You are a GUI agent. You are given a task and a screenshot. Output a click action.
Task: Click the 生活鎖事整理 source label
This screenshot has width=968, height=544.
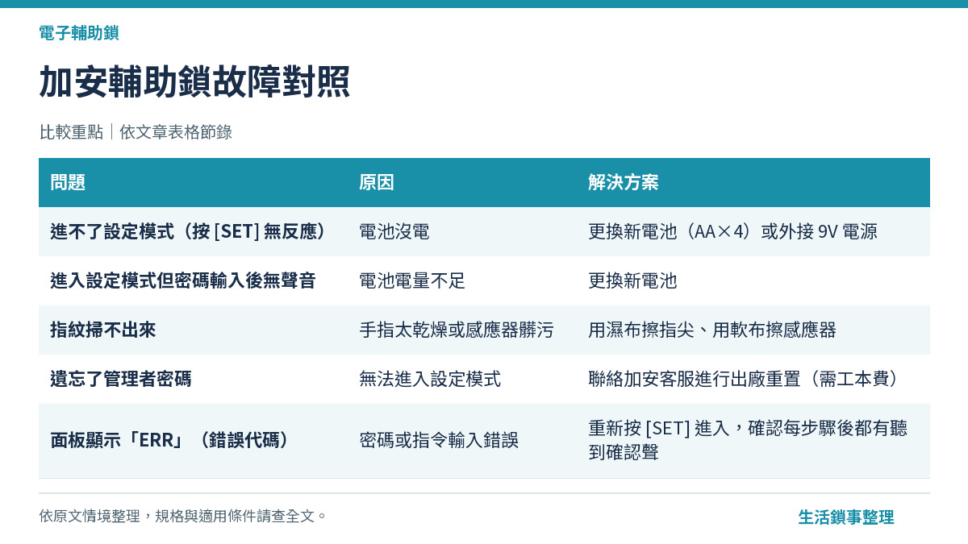(x=846, y=517)
